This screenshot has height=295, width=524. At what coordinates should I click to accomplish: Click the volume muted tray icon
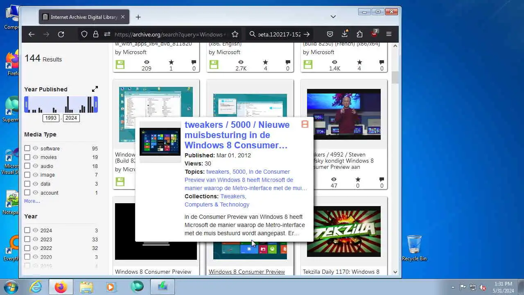coord(483,287)
